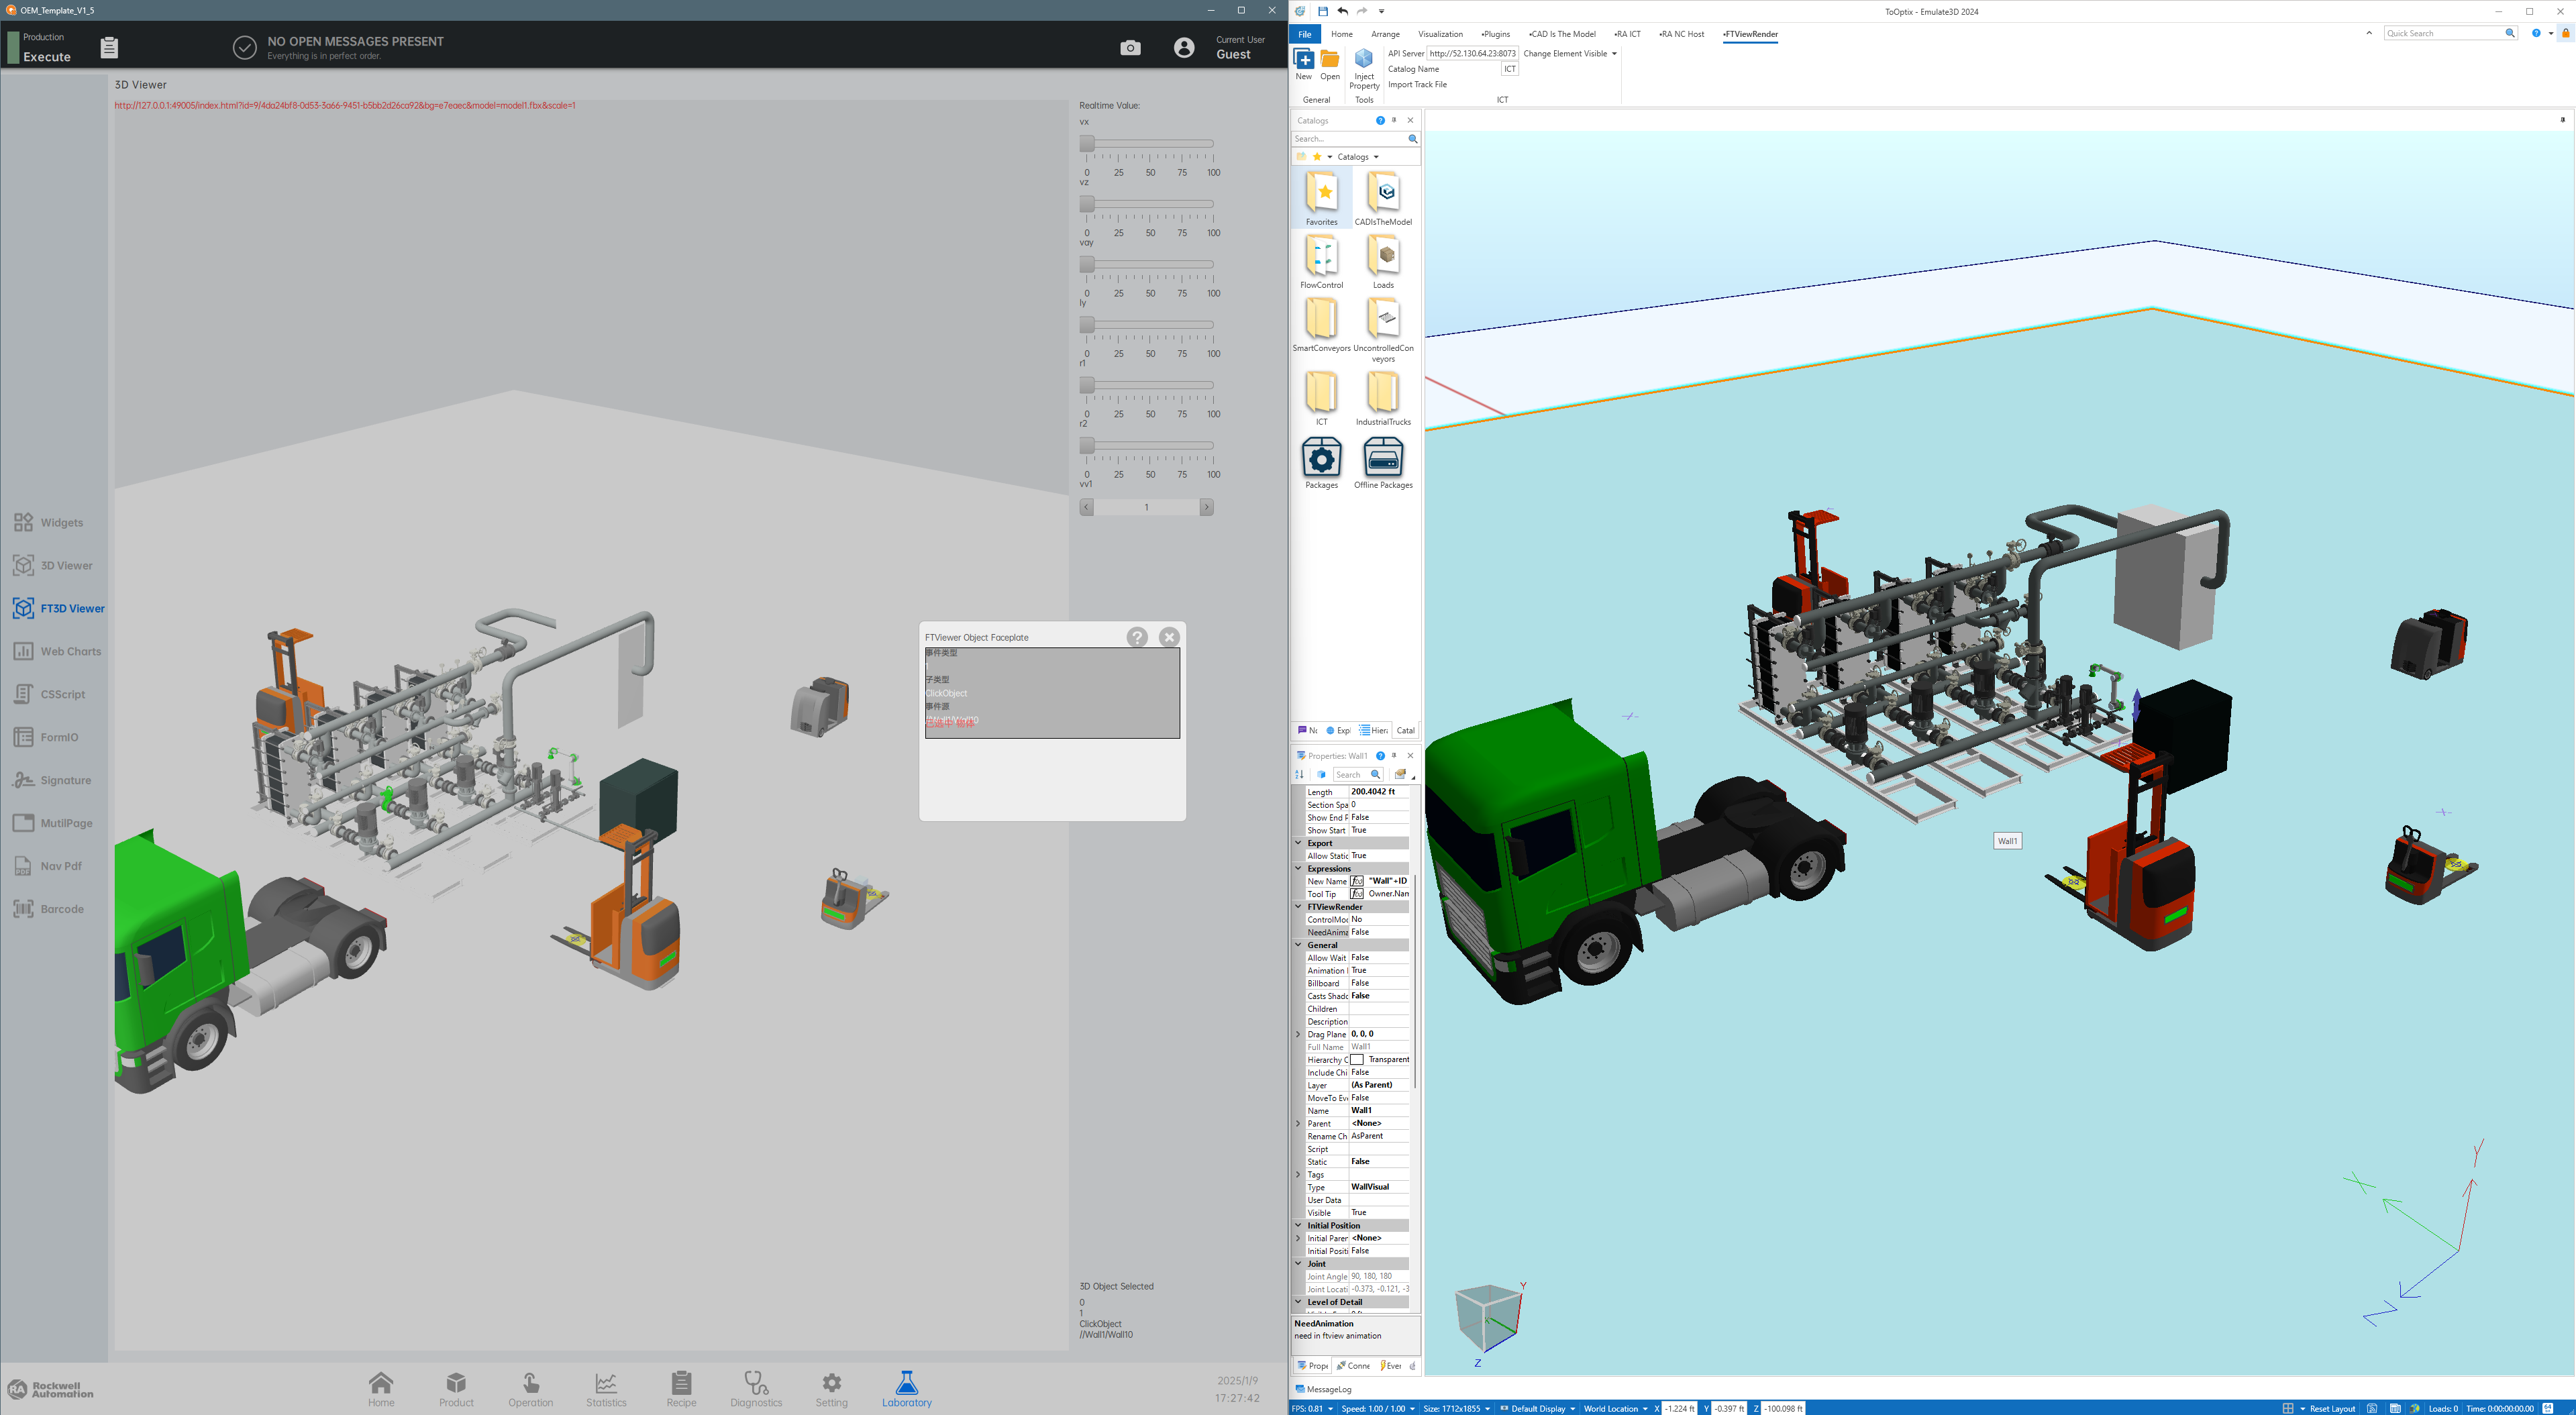Click the Barcode sidebar icon

pos(24,909)
